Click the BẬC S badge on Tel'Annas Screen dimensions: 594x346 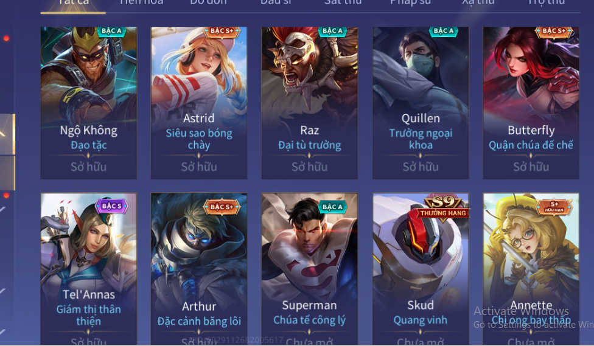tap(111, 206)
